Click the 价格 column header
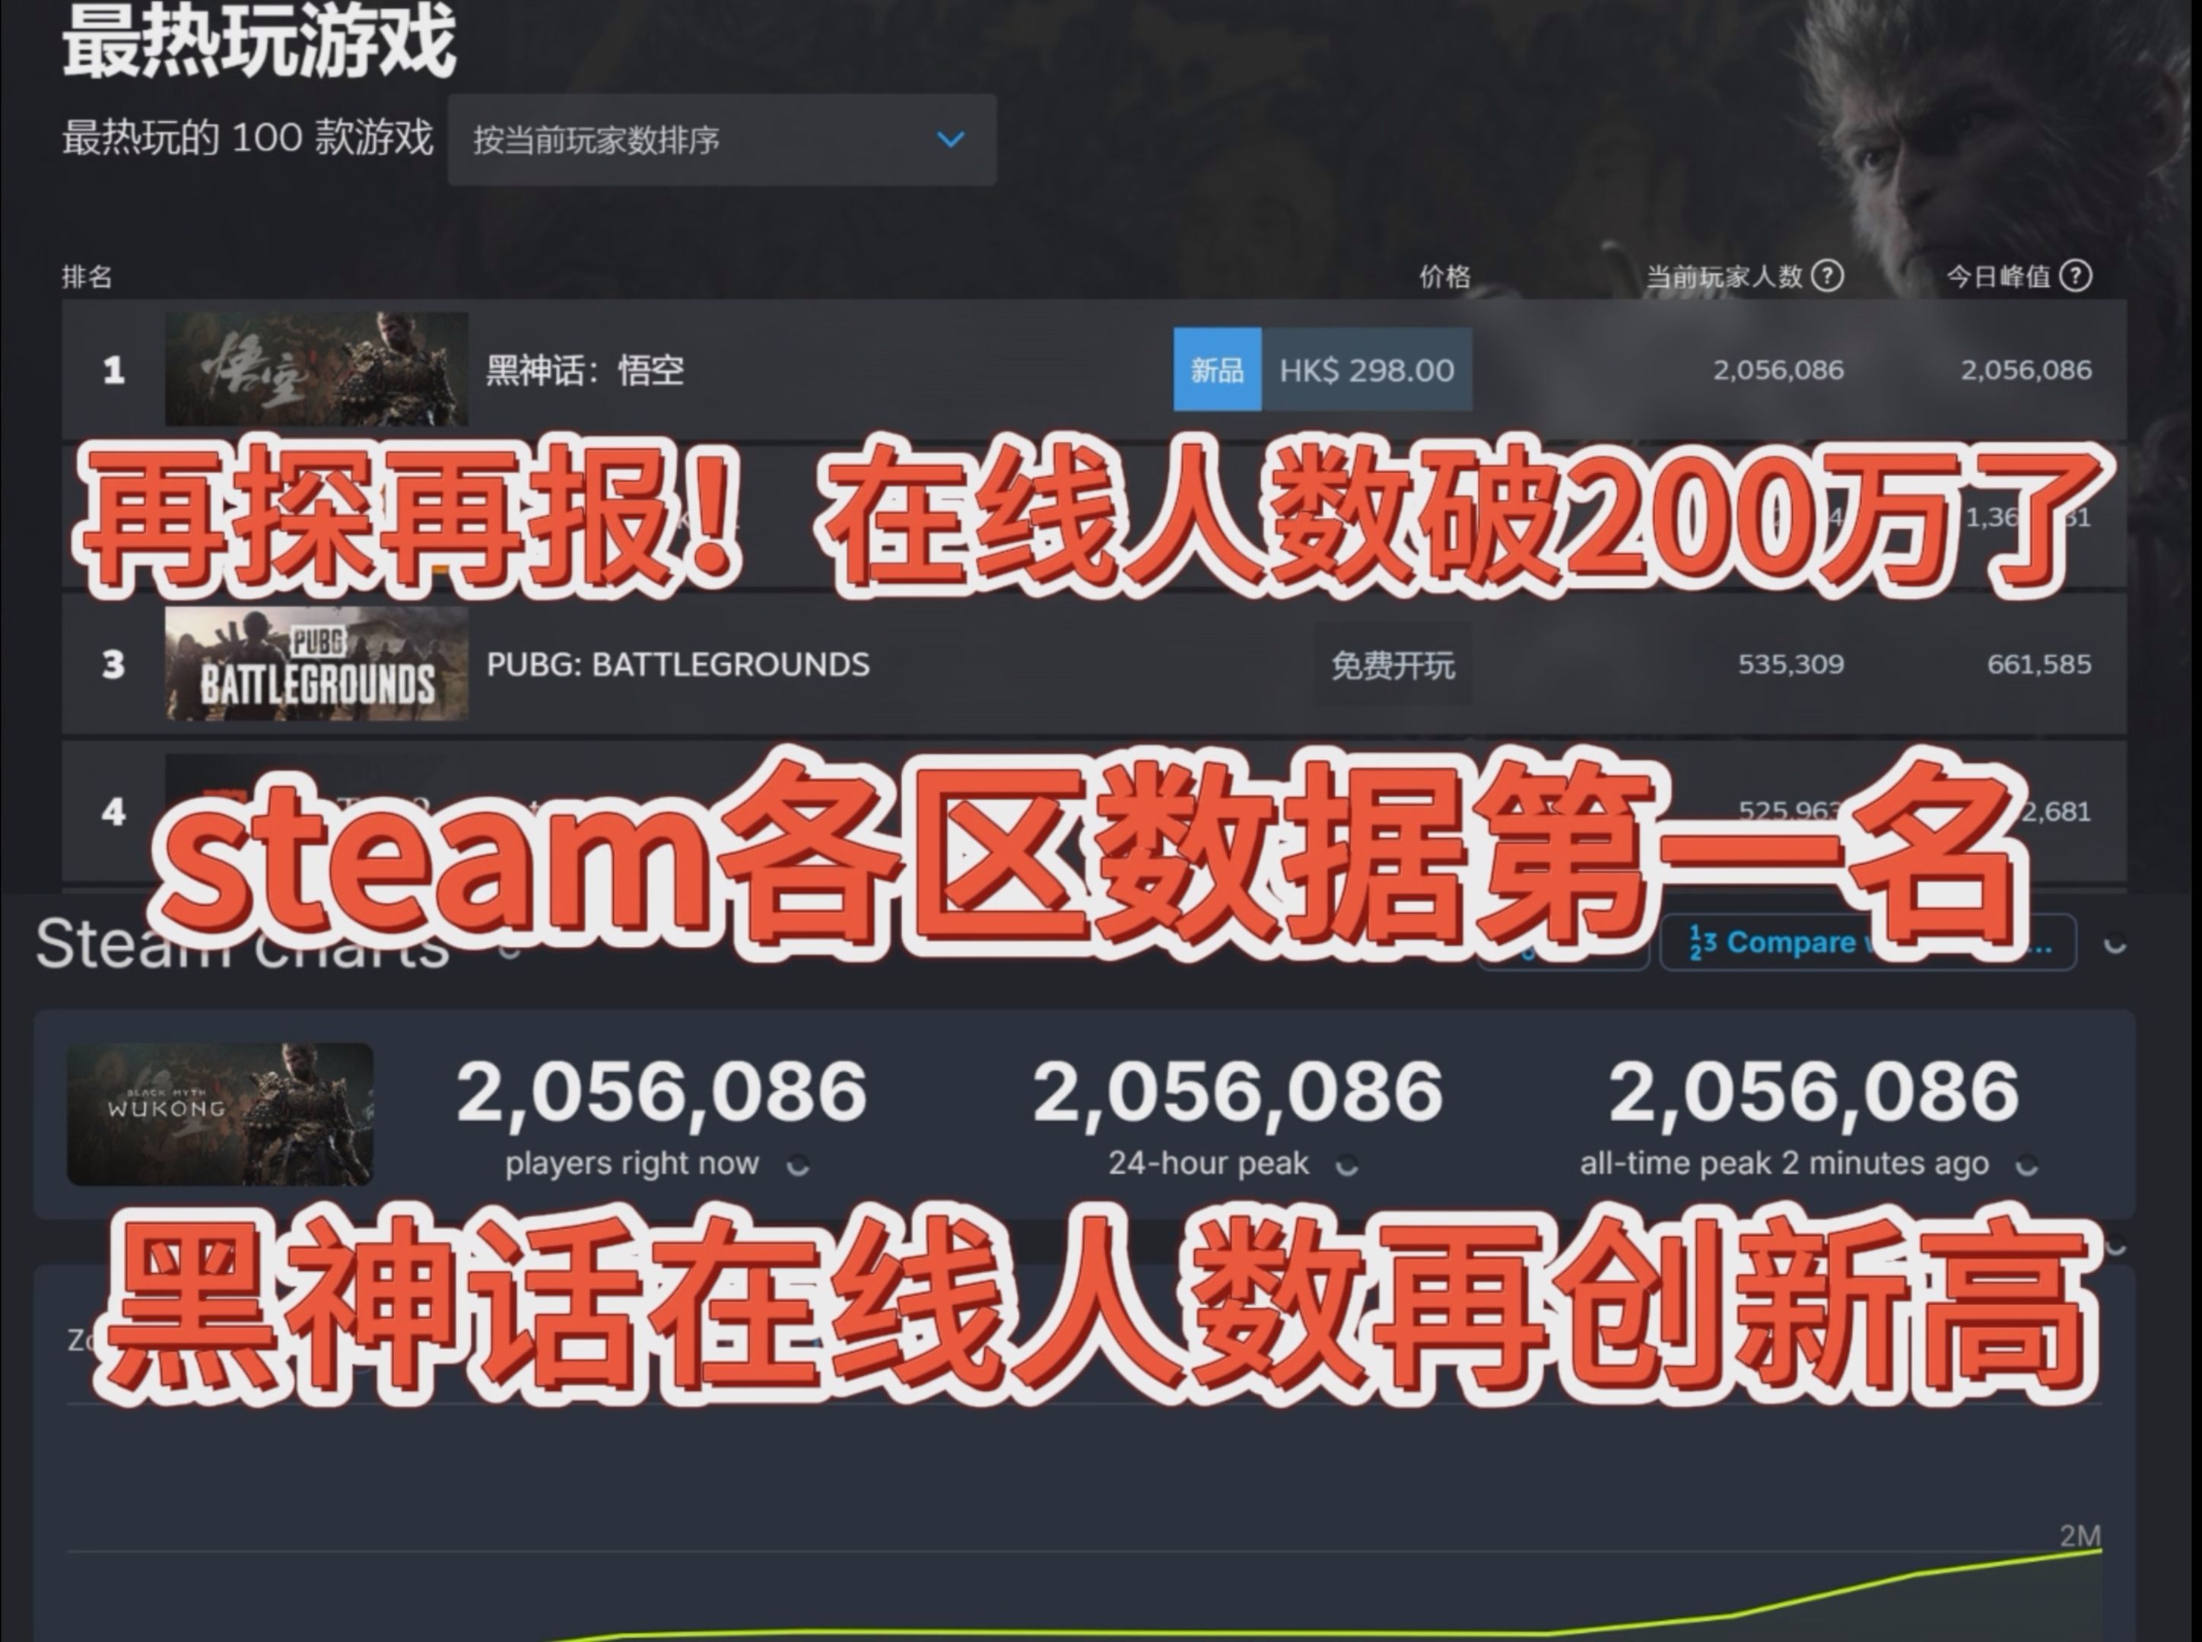2202x1642 pixels. point(1444,276)
